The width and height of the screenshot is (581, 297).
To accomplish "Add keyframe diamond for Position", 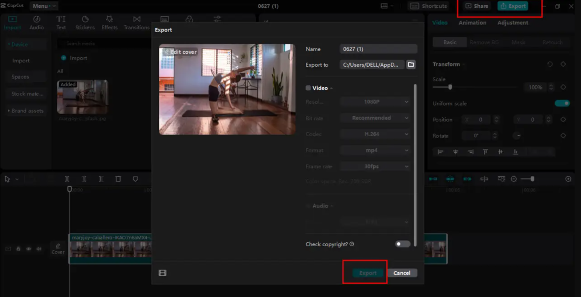I will 563,119.
